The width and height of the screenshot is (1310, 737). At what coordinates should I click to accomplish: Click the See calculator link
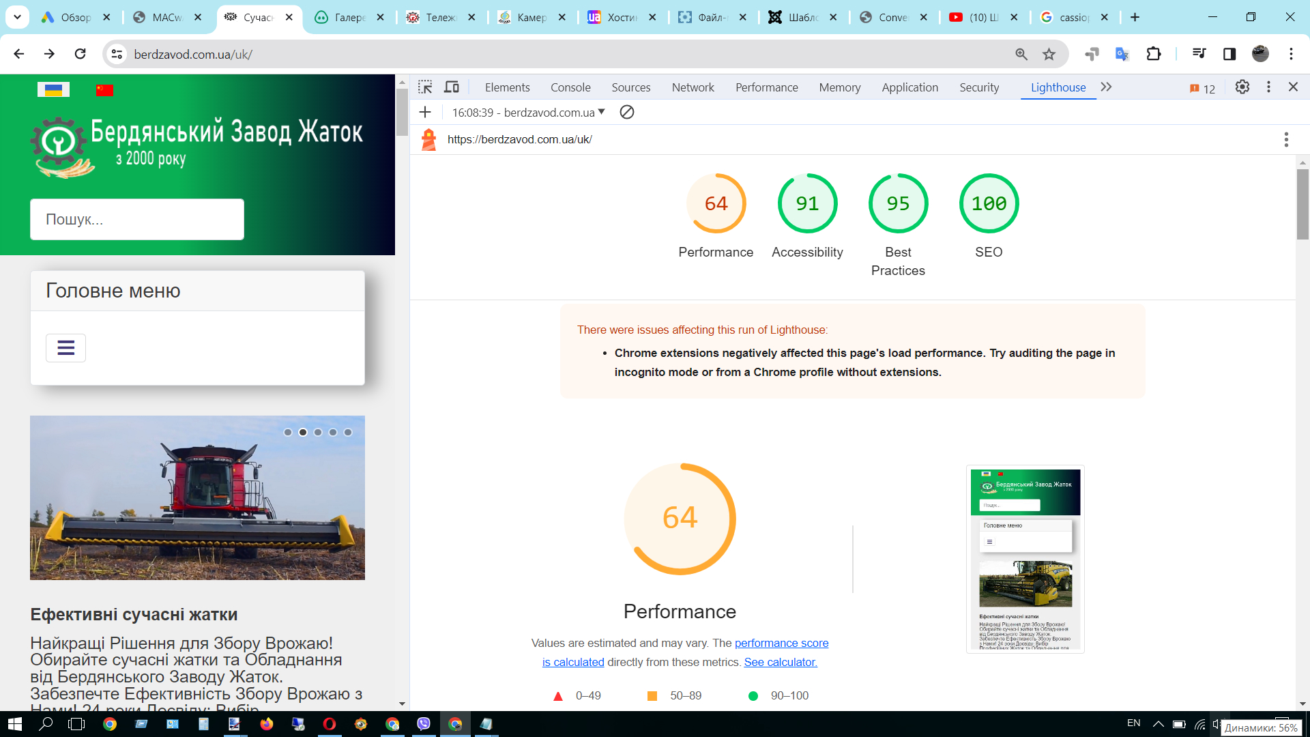(x=781, y=662)
